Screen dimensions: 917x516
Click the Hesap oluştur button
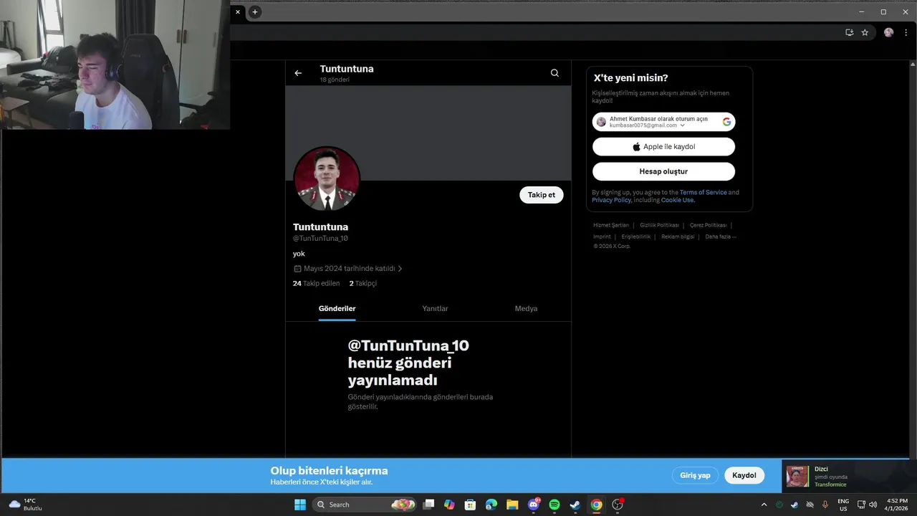point(663,172)
